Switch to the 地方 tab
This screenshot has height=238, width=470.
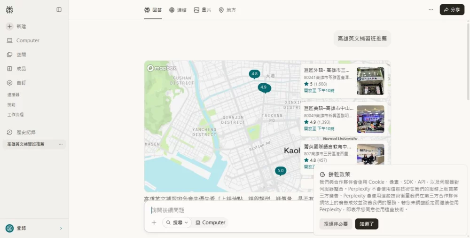tap(227, 10)
